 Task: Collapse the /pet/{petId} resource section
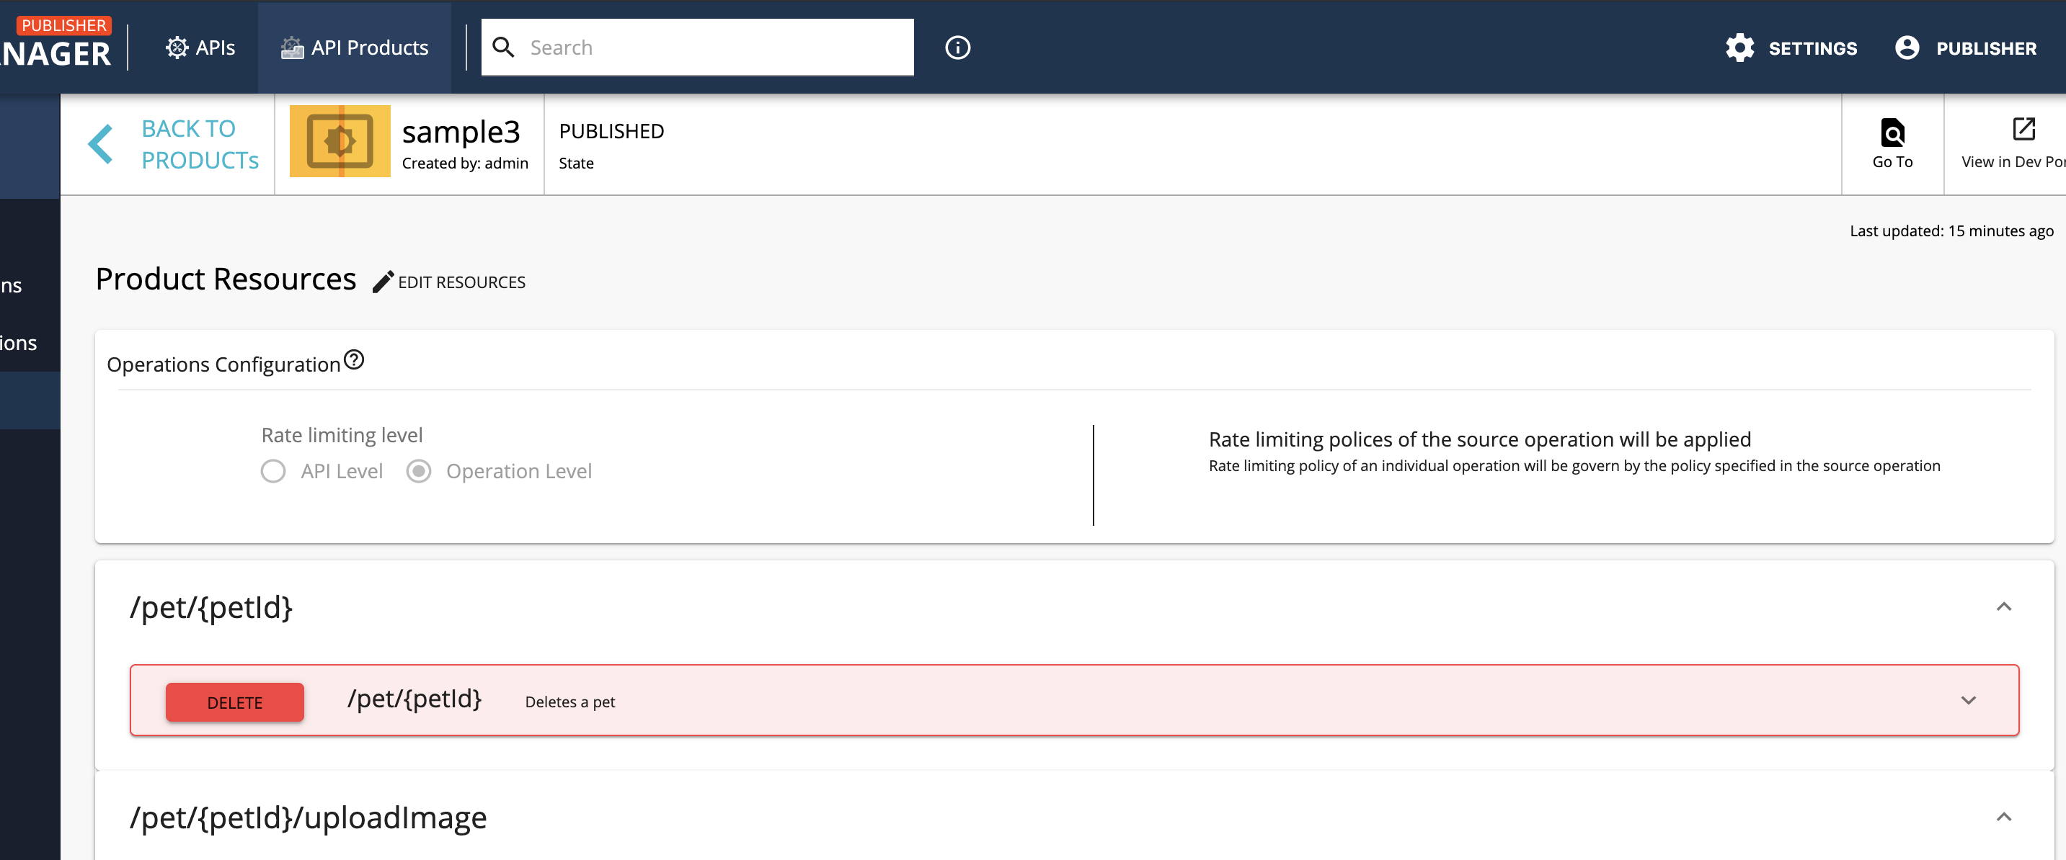coord(2003,607)
